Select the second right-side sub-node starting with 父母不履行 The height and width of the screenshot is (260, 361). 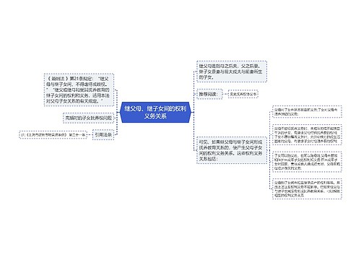click(307, 135)
